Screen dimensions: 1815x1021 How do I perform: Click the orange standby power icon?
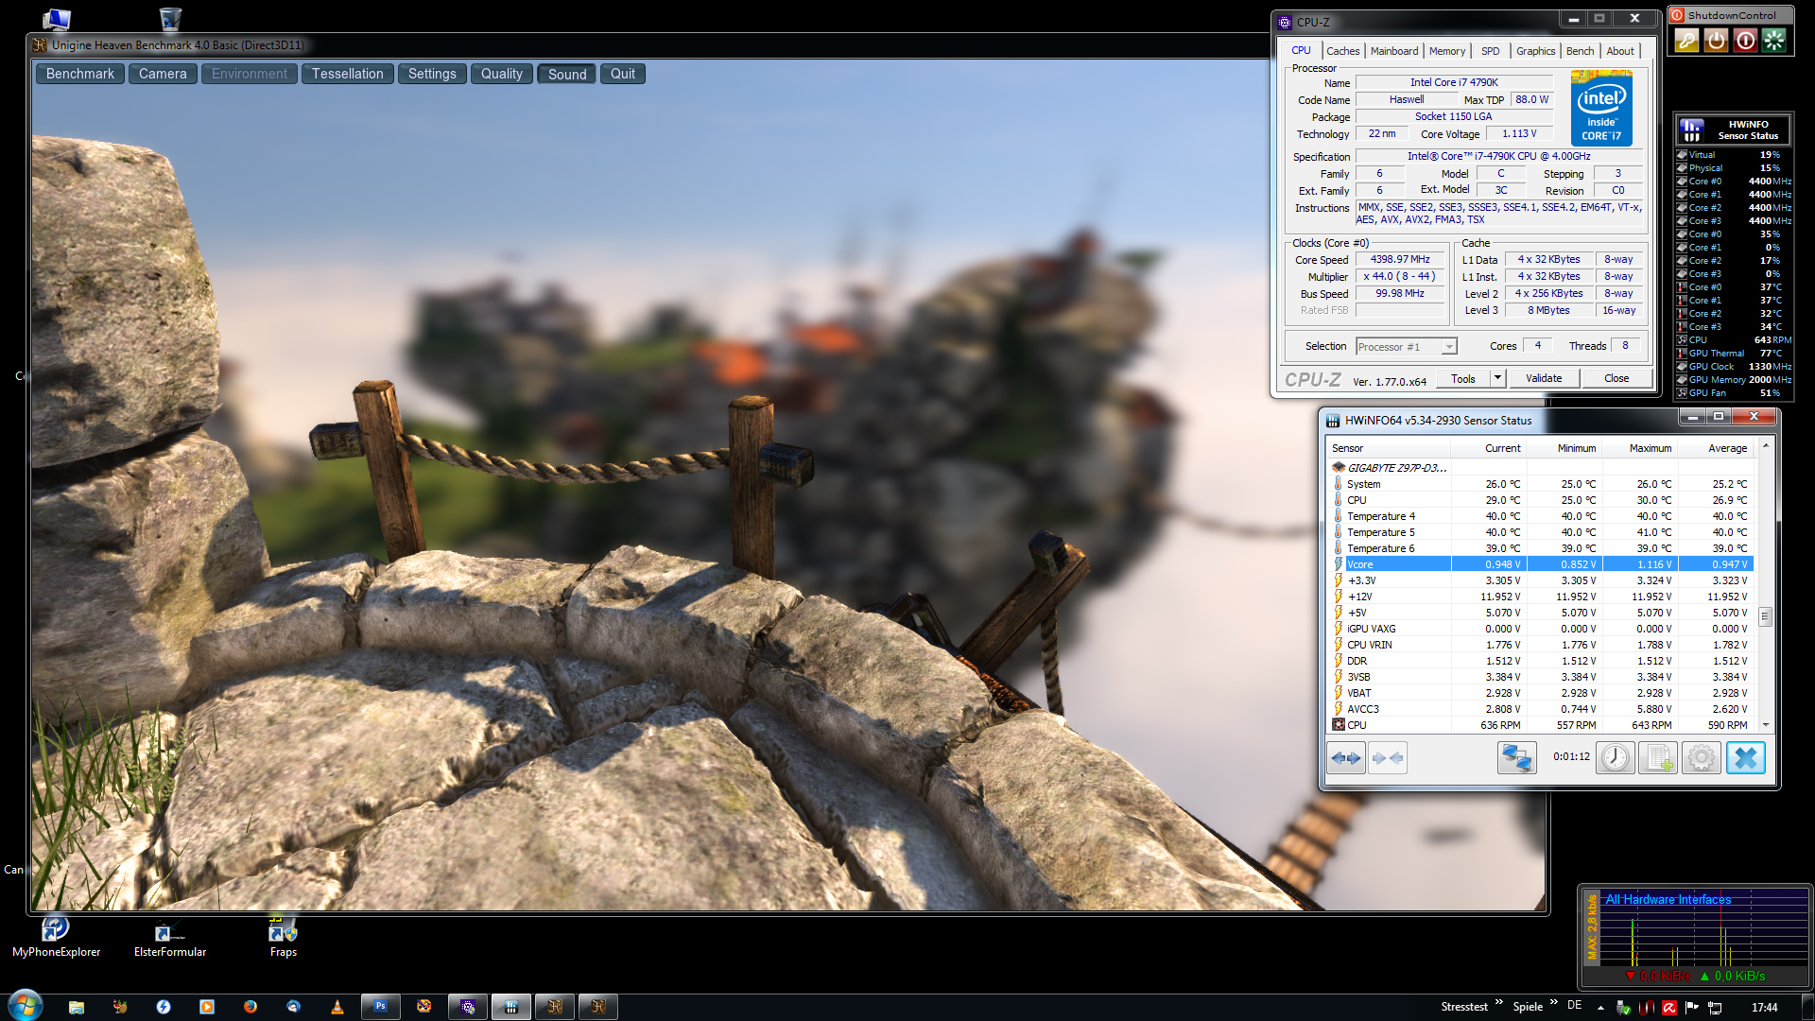click(1716, 41)
